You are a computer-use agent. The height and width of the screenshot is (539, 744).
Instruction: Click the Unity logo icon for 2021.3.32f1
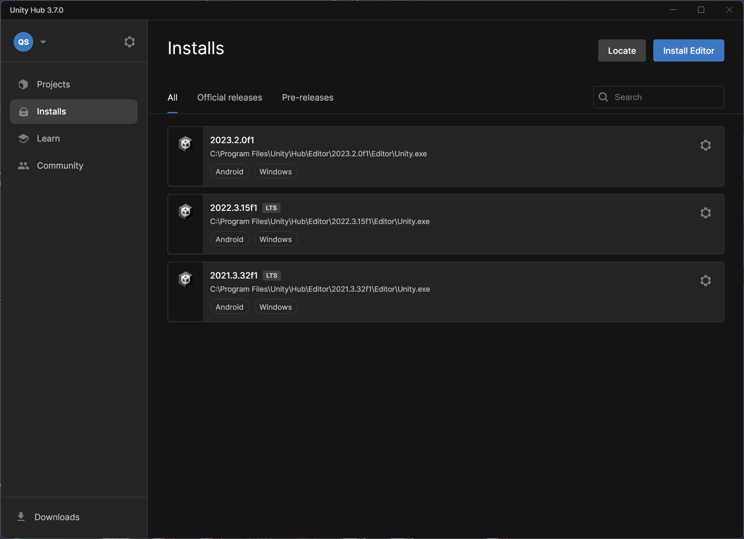coord(186,279)
